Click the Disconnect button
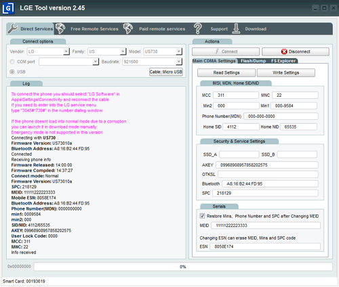Image resolution: width=339 pixels, height=287 pixels. click(x=296, y=51)
